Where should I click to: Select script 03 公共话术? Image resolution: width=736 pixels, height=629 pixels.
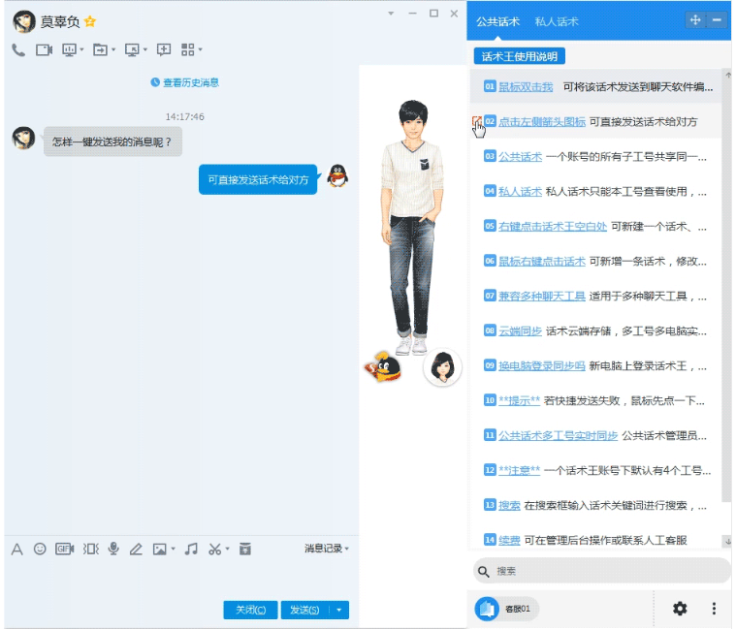tap(595, 156)
